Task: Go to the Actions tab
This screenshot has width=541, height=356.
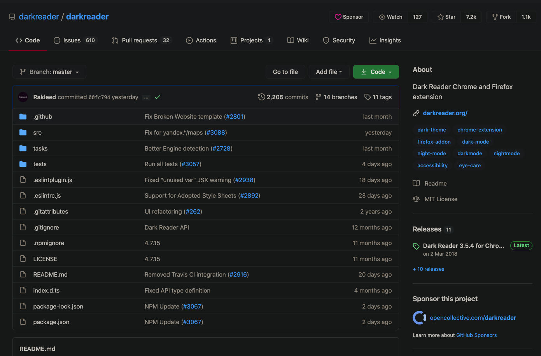Action: pos(201,40)
